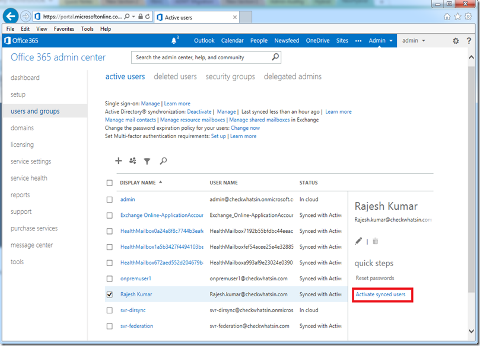Expand the Admin dropdown in top bar
This screenshot has height=346, width=480.
point(380,40)
